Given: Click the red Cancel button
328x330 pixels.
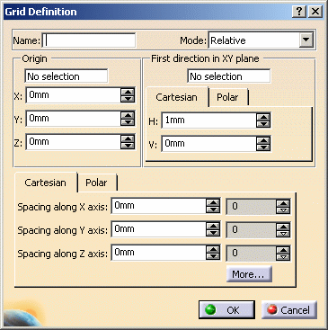Looking at the screenshot, I should [289, 310].
